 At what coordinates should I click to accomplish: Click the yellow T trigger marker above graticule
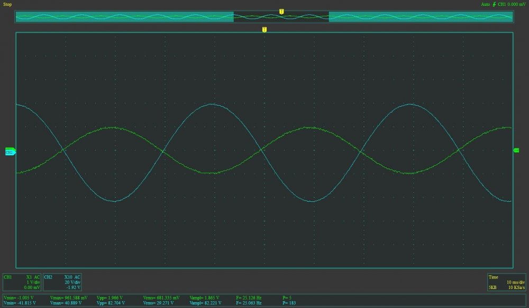(264, 30)
